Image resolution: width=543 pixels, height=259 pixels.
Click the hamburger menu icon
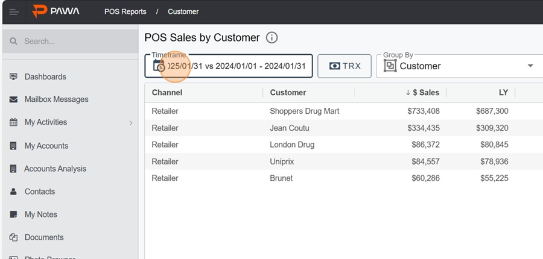pyautogui.click(x=13, y=11)
